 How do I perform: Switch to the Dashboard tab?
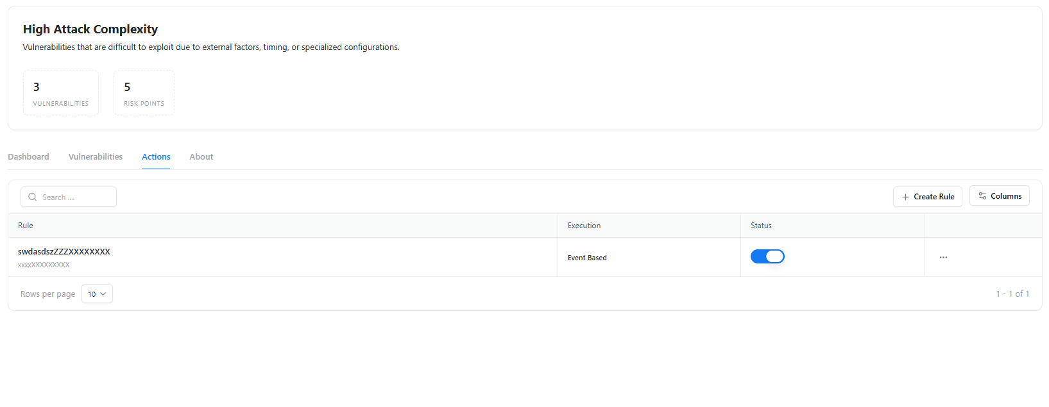(x=28, y=156)
